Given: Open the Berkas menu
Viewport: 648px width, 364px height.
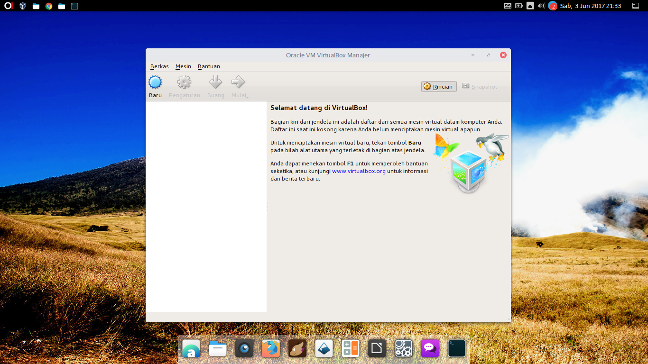Looking at the screenshot, I should click(x=159, y=66).
